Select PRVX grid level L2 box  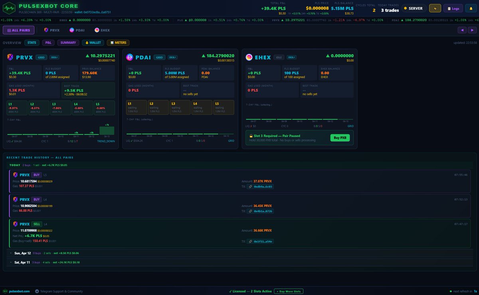click(39, 108)
